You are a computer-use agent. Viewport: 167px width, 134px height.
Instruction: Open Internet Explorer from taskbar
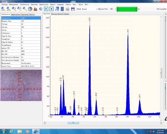pos(11,131)
